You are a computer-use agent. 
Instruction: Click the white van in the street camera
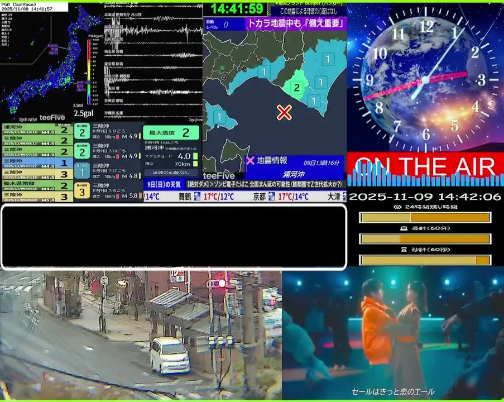point(169,355)
